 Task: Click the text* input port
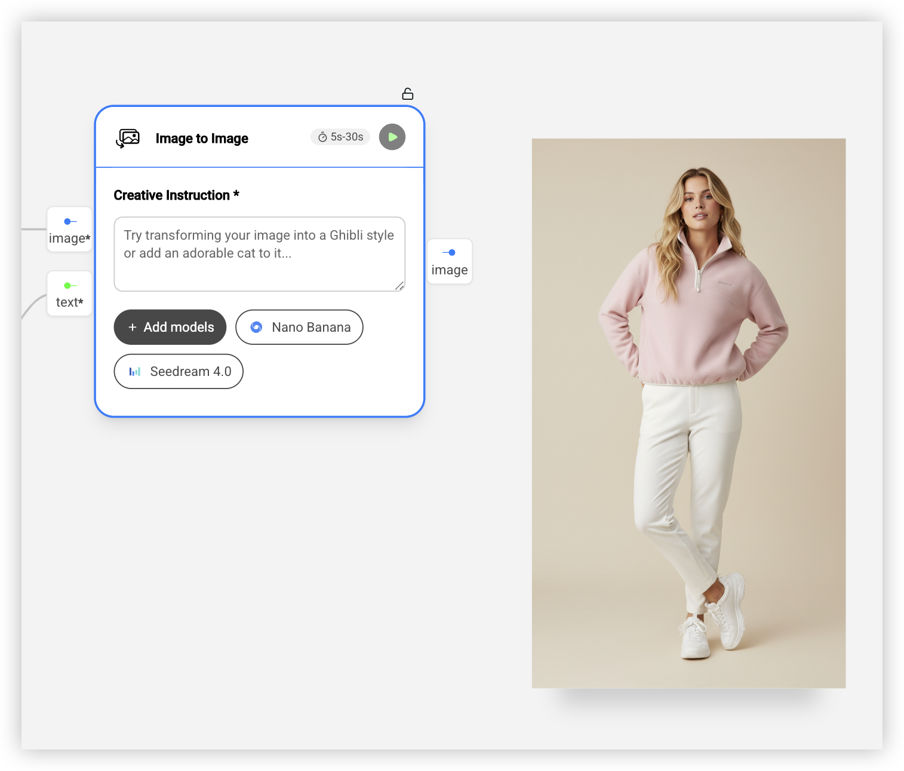tap(70, 293)
